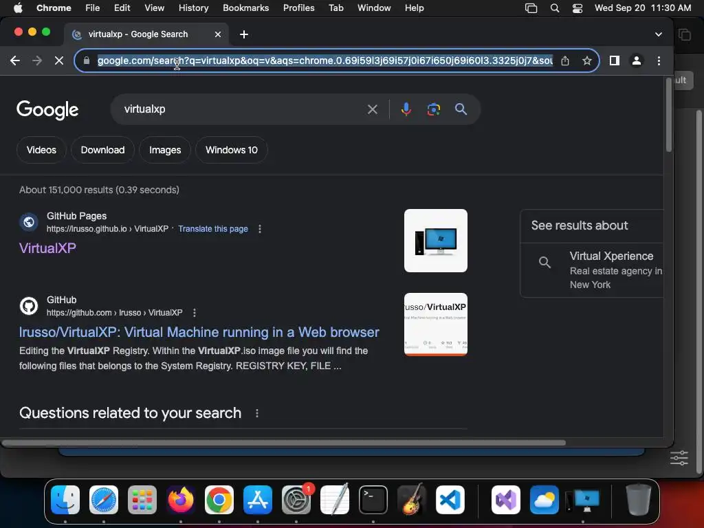Screen dimensions: 704x528
Task: Click the forward navigation arrow
Action: point(37,60)
